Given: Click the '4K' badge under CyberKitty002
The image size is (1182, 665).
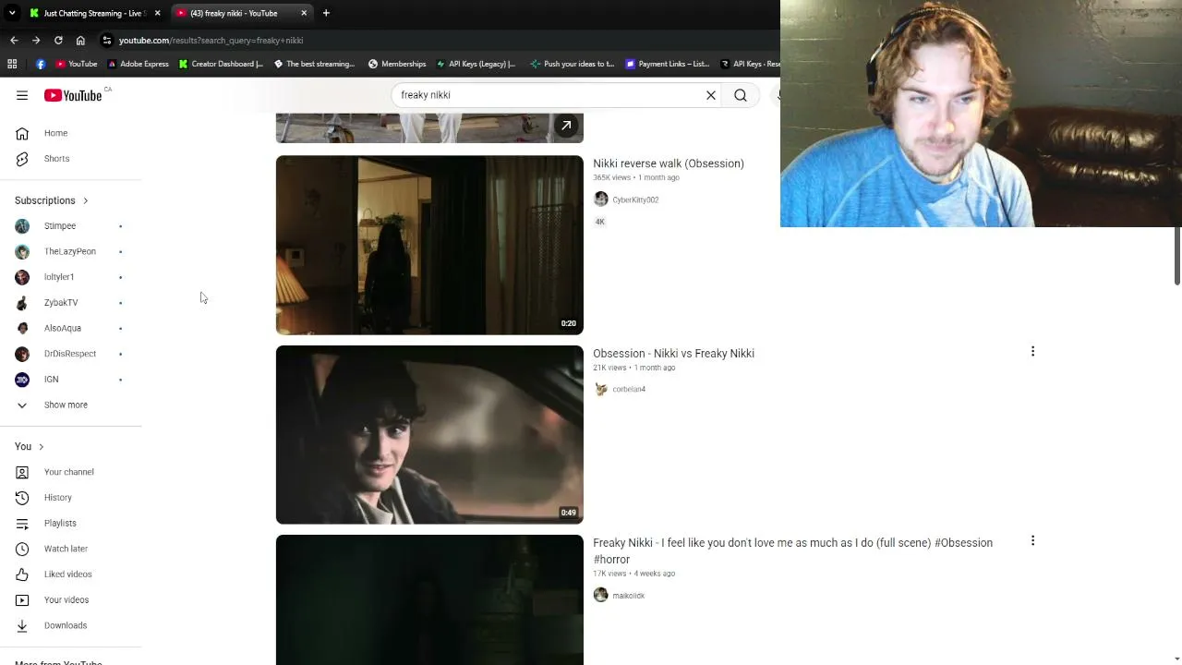Looking at the screenshot, I should [599, 222].
